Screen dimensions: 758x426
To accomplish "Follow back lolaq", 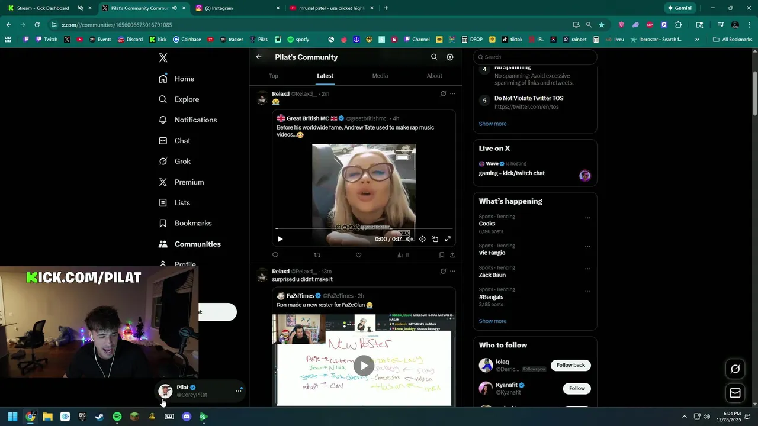I will point(571,365).
